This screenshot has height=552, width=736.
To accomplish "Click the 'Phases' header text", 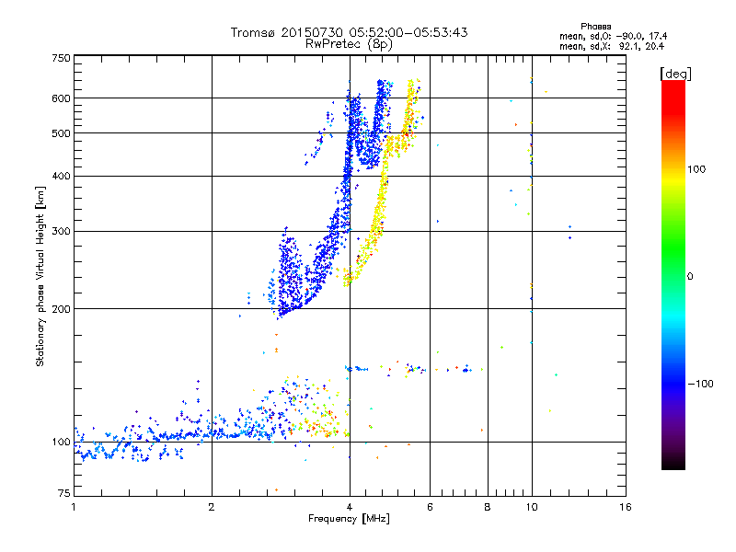I will click(595, 27).
